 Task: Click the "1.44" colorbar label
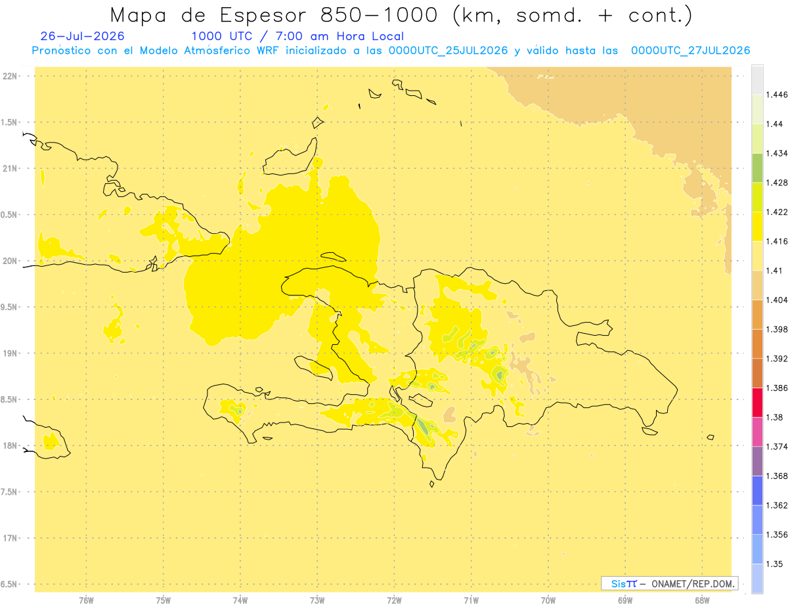click(774, 124)
